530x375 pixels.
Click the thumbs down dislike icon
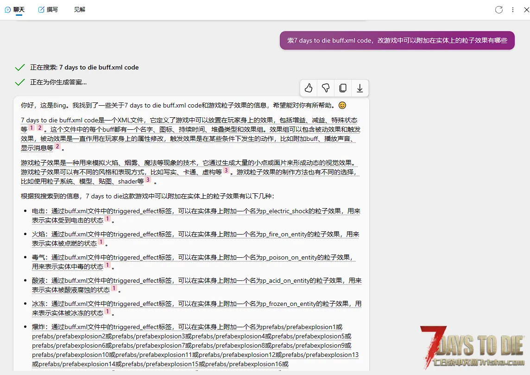(326, 88)
